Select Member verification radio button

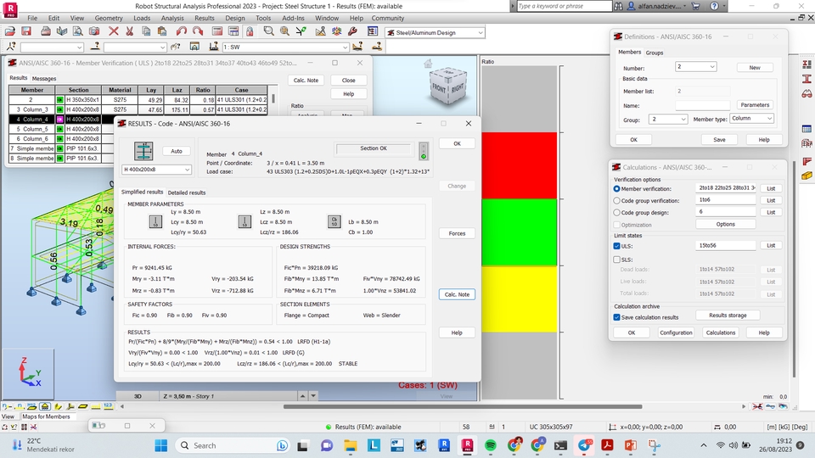pos(617,189)
